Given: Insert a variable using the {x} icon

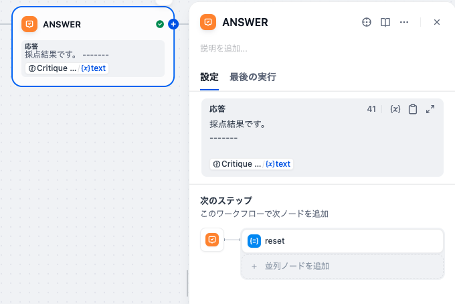Looking at the screenshot, I should pyautogui.click(x=395, y=109).
